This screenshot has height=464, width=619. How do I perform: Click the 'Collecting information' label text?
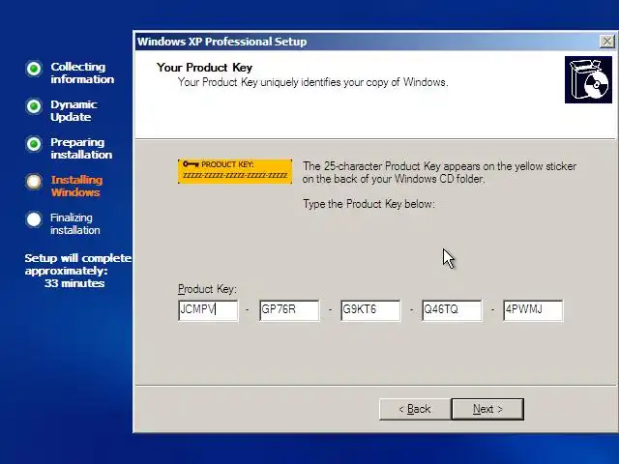click(x=82, y=73)
